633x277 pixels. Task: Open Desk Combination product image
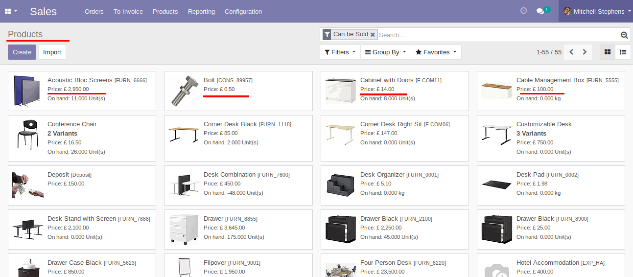point(184,185)
